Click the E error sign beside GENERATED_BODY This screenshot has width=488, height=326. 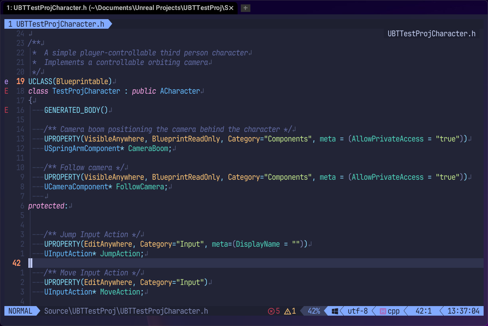pyautogui.click(x=6, y=110)
